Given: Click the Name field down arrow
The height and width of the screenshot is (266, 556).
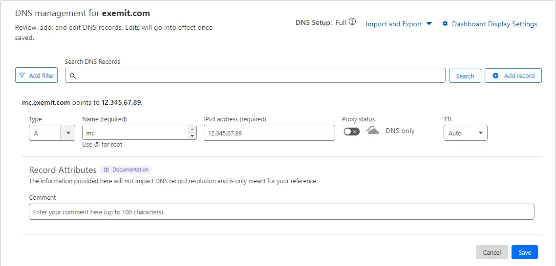Looking at the screenshot, I should click(x=192, y=136).
